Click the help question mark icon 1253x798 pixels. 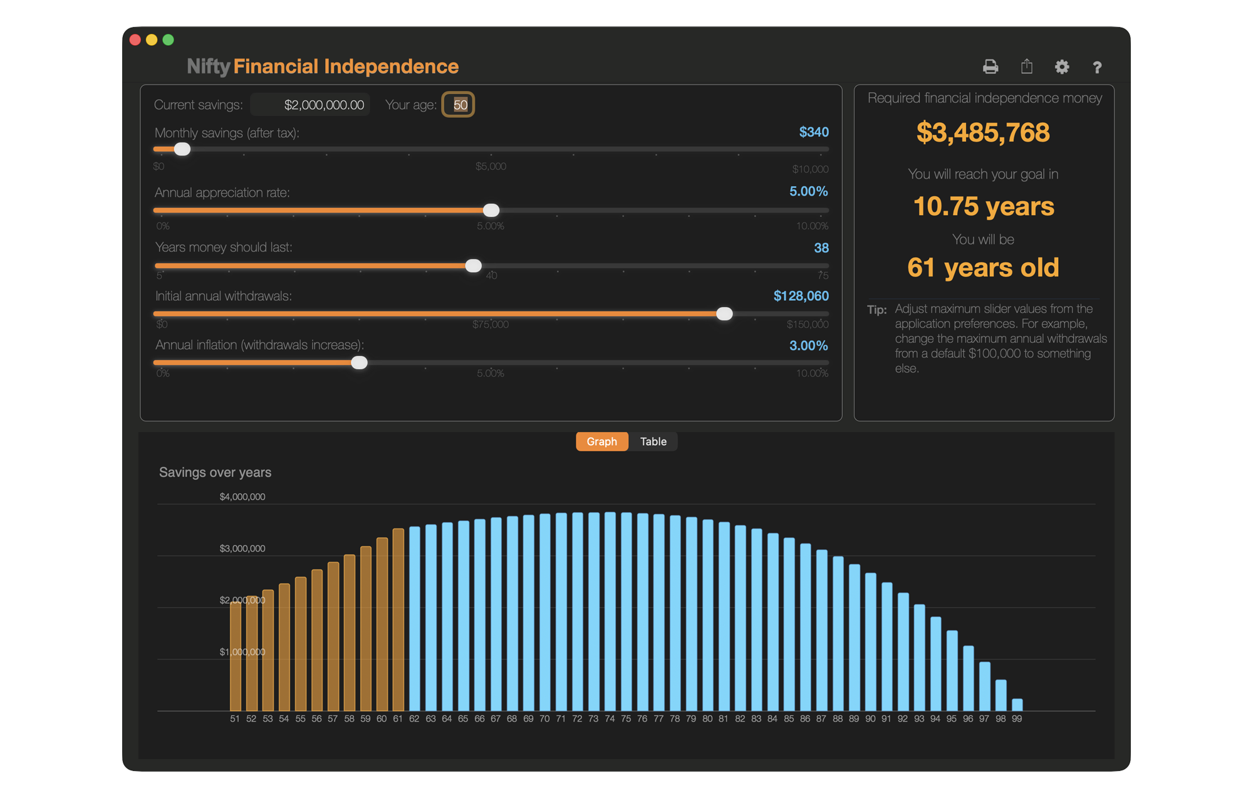pos(1097,66)
